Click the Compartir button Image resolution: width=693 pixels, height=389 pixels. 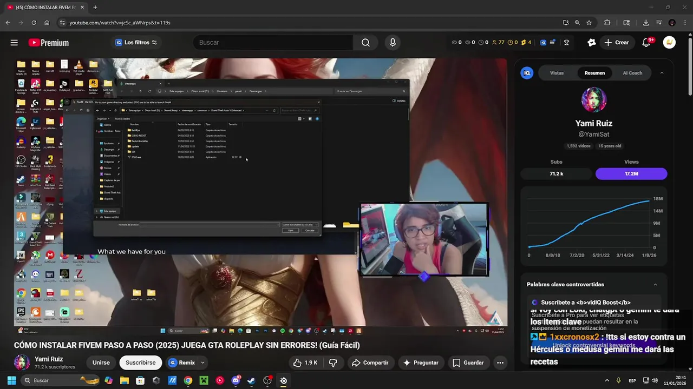(370, 363)
